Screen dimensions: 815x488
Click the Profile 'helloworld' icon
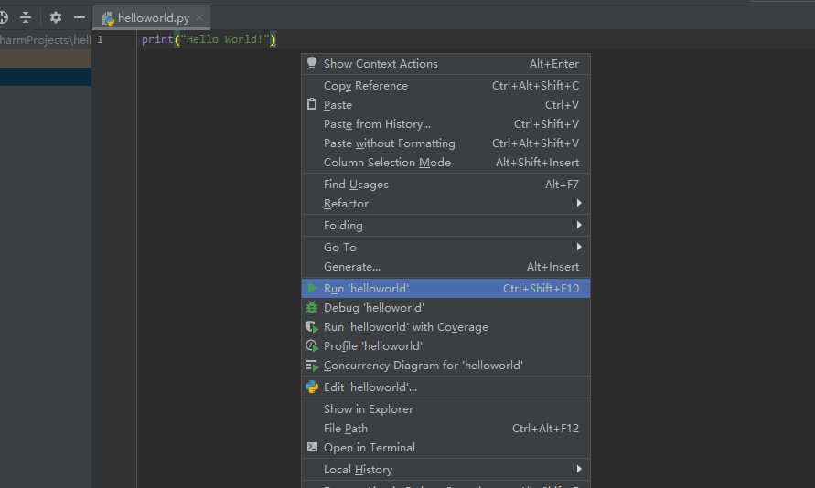(x=312, y=345)
